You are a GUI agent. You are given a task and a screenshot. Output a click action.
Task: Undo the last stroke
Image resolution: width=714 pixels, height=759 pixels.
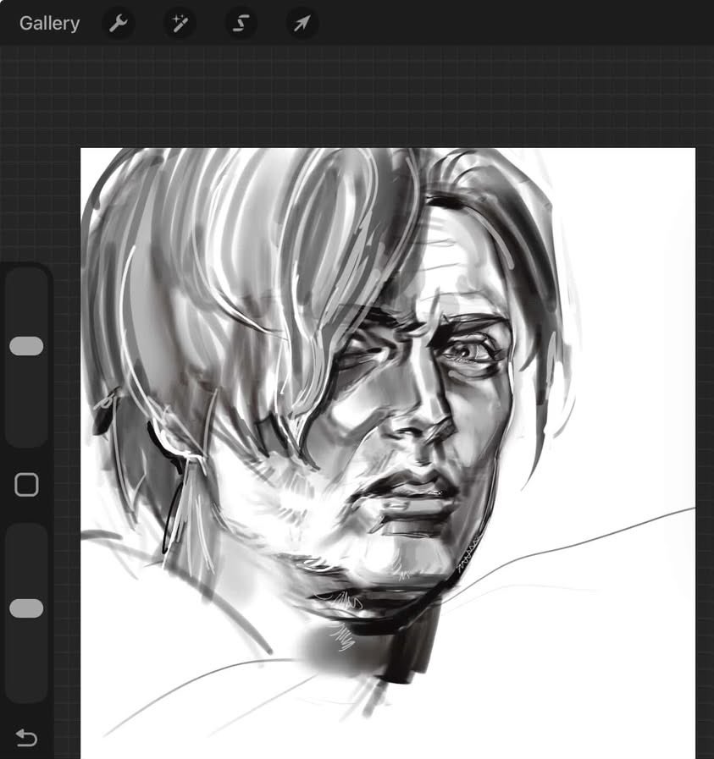coord(26,738)
